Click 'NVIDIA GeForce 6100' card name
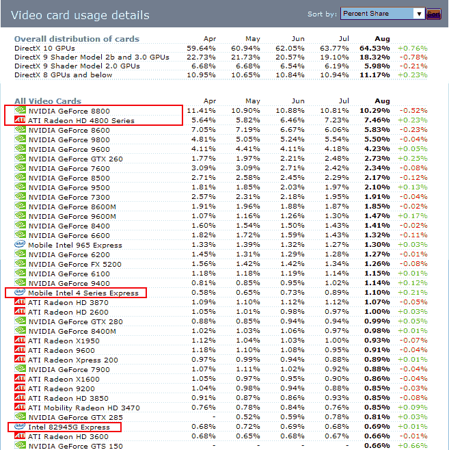This screenshot has height=450, width=449. 69,274
